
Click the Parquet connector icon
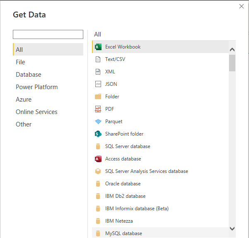(x=98, y=121)
